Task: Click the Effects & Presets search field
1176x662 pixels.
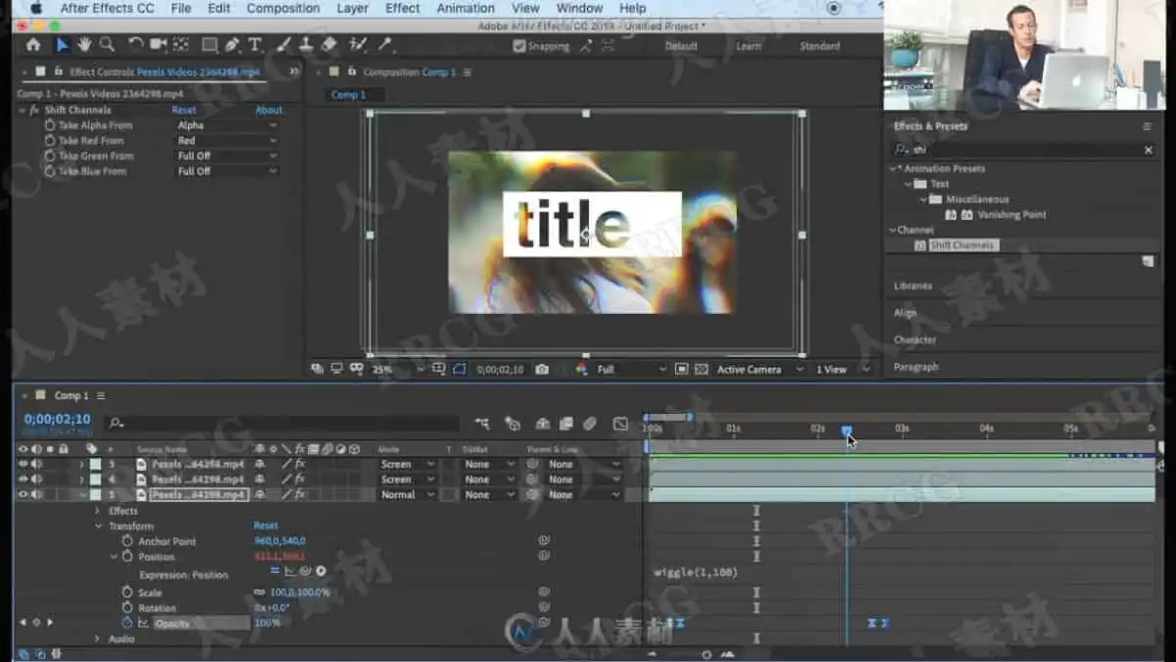Action: pyautogui.click(x=1024, y=150)
